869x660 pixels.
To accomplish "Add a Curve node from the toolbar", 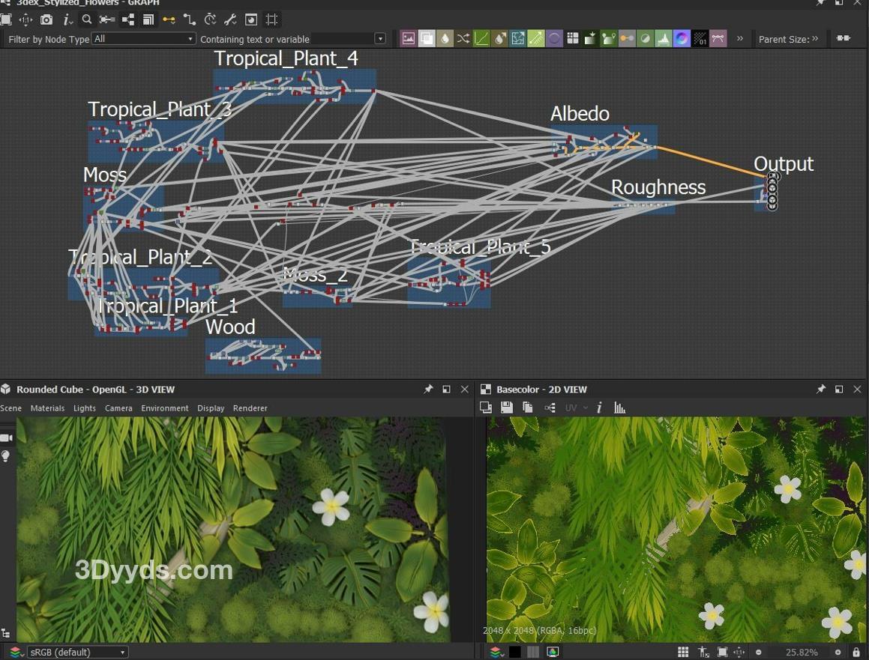I will [x=481, y=39].
